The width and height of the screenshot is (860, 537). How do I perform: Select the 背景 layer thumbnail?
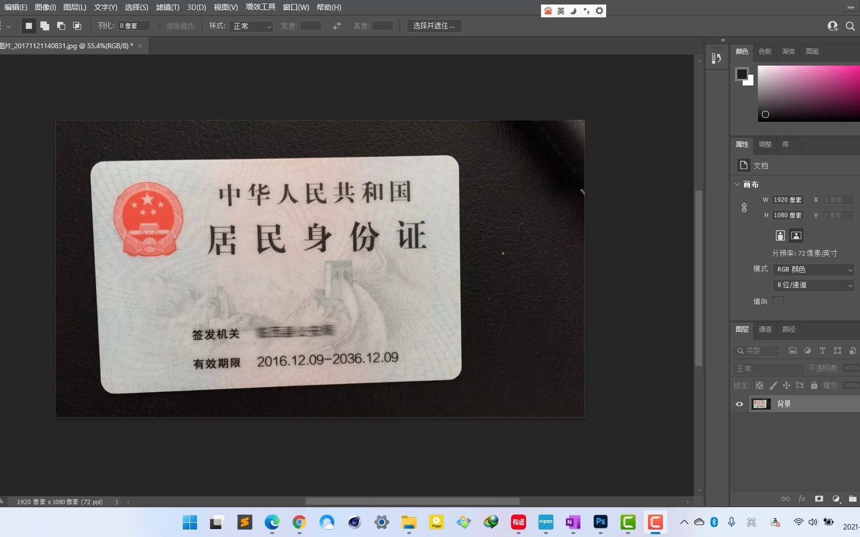760,404
